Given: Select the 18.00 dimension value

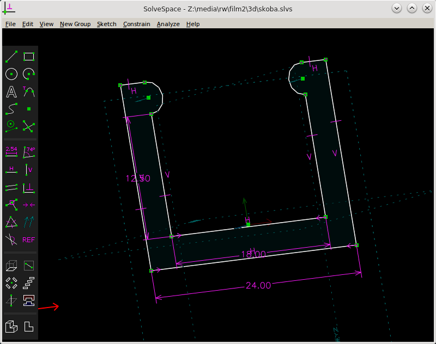Looking at the screenshot, I should click(x=253, y=254).
